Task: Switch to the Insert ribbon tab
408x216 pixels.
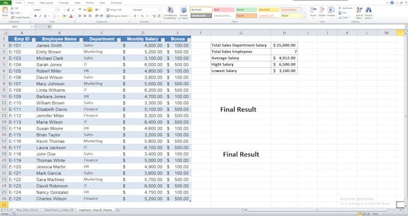Action: point(31,3)
